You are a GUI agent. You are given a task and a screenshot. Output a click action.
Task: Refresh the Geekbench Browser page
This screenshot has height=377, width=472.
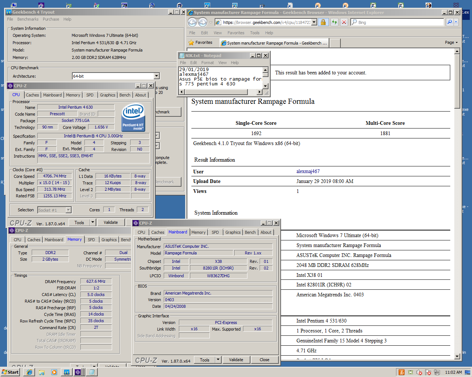(x=334, y=22)
